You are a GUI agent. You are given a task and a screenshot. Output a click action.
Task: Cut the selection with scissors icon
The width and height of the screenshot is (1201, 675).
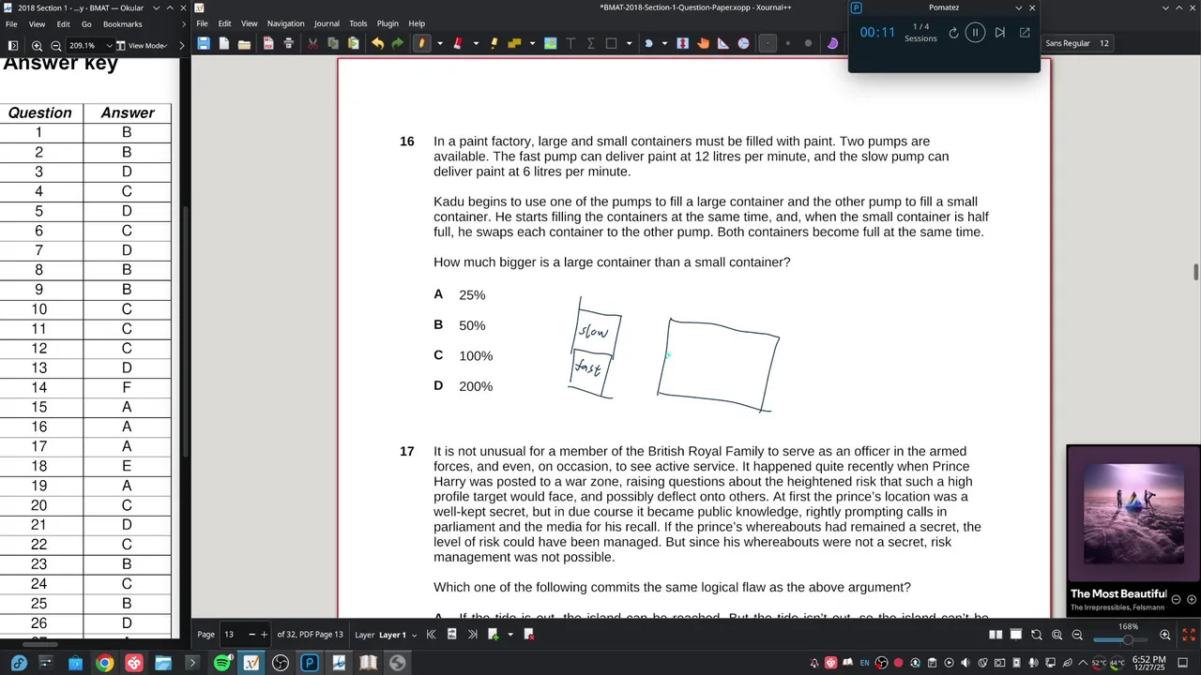(x=312, y=43)
